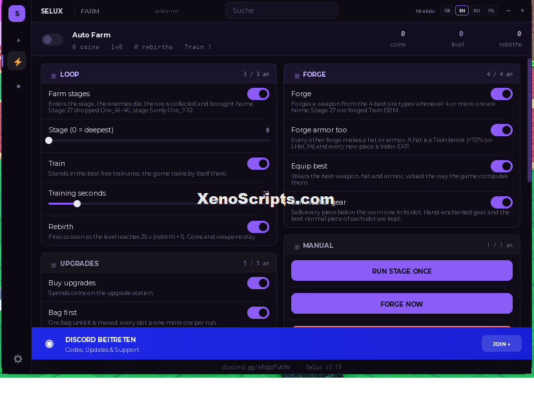Click the level counter in header
534x397 pixels.
coord(458,39)
